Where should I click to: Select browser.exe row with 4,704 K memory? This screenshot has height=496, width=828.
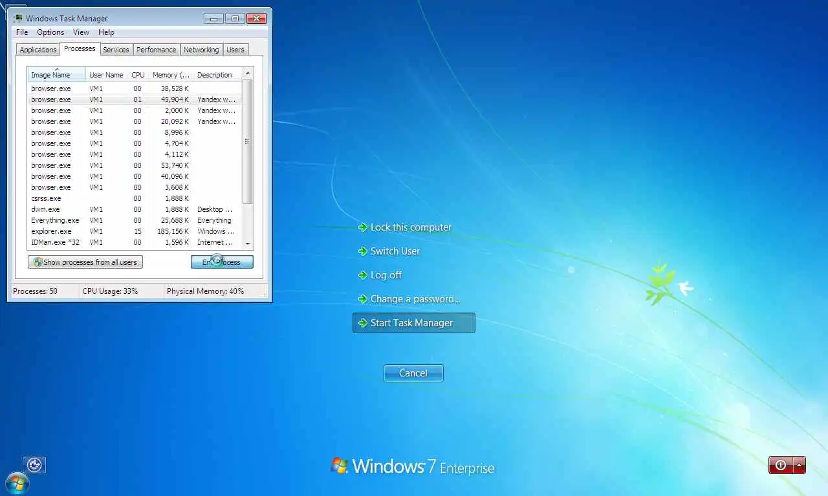135,143
